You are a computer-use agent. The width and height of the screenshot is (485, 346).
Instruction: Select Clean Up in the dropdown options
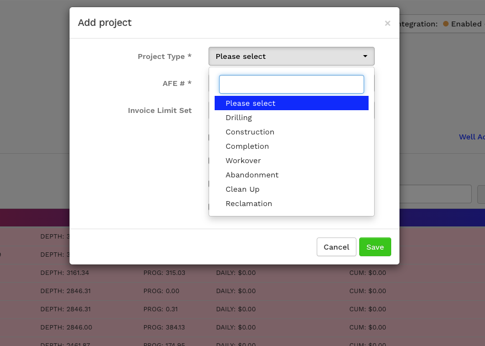243,189
